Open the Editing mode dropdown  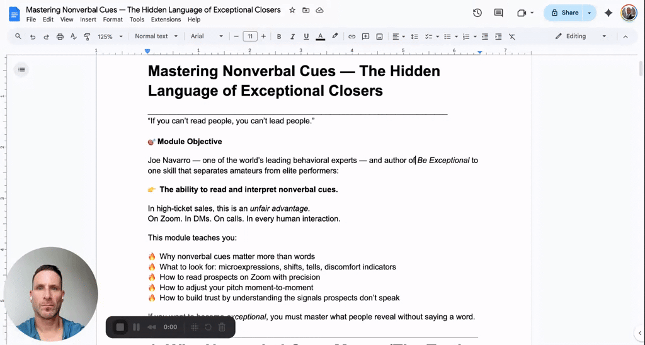click(x=581, y=36)
